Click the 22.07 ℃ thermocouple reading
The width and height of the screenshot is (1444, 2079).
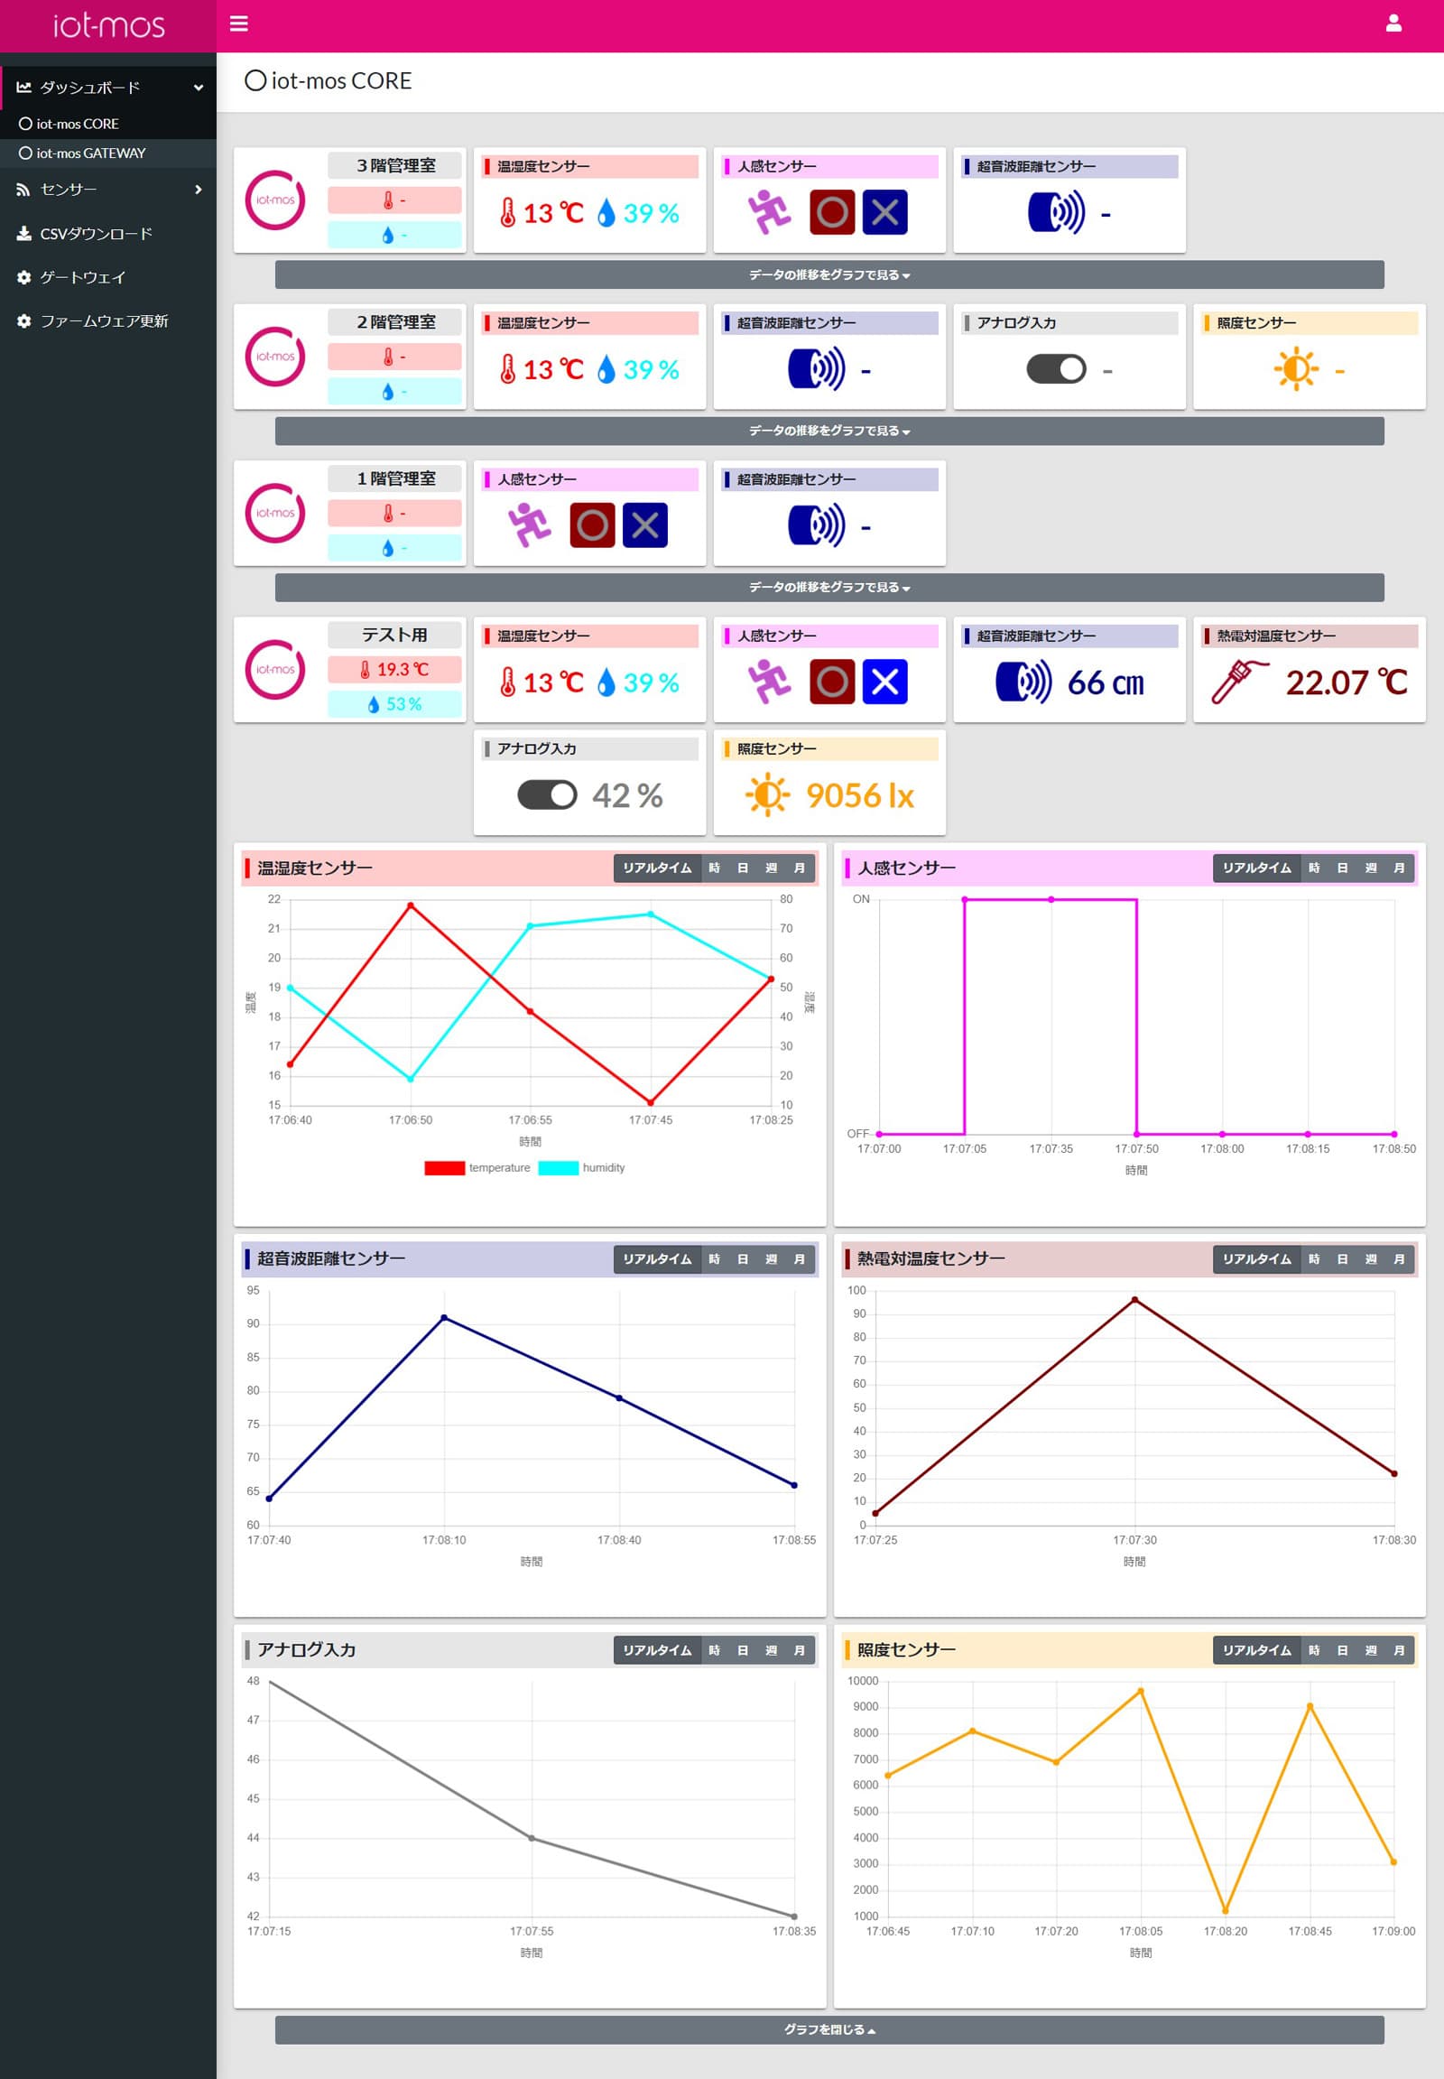[1347, 682]
